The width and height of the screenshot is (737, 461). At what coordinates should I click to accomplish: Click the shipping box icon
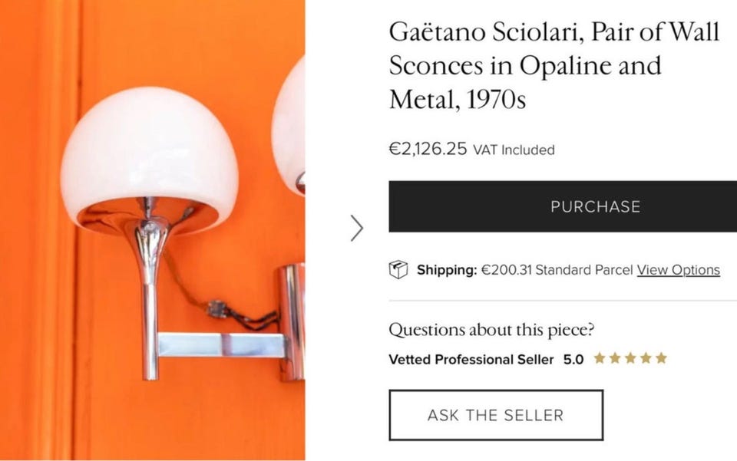point(398,269)
